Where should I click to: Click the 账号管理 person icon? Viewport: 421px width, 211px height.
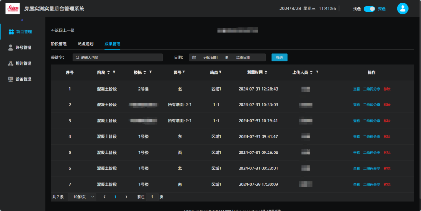point(11,48)
